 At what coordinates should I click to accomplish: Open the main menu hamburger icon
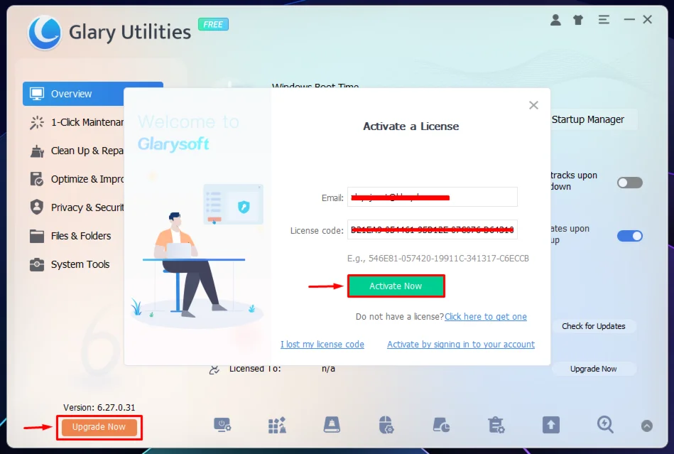point(604,20)
